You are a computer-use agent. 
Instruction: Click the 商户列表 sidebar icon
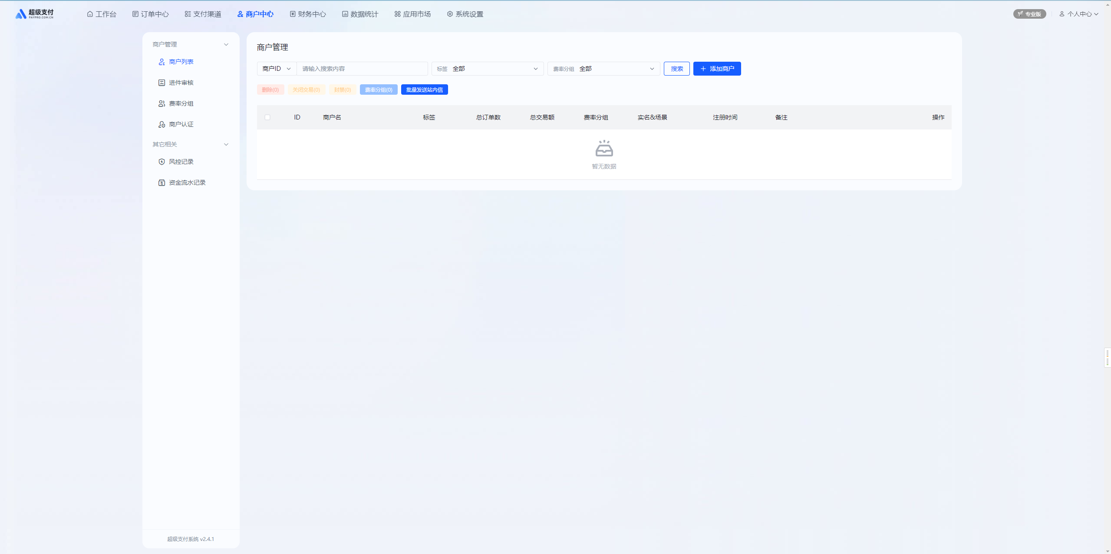tap(162, 62)
